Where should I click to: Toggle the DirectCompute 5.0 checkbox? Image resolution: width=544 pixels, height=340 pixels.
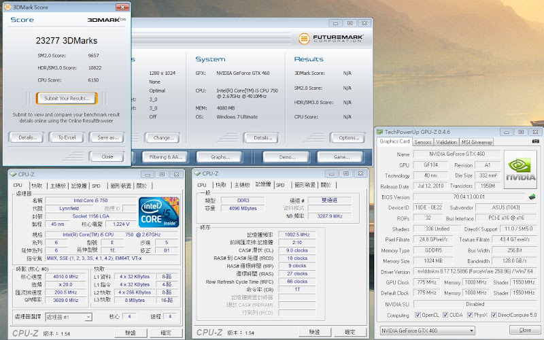click(494, 315)
